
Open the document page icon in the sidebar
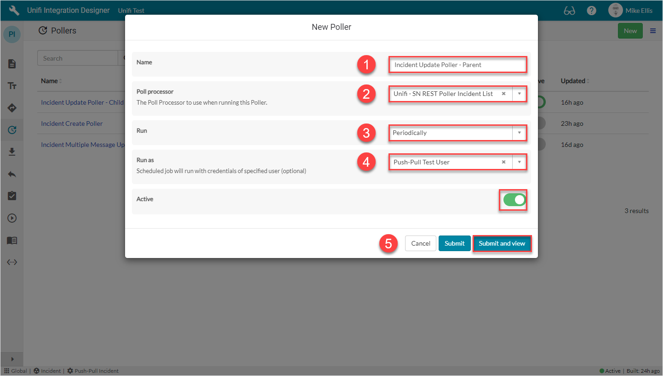point(11,64)
